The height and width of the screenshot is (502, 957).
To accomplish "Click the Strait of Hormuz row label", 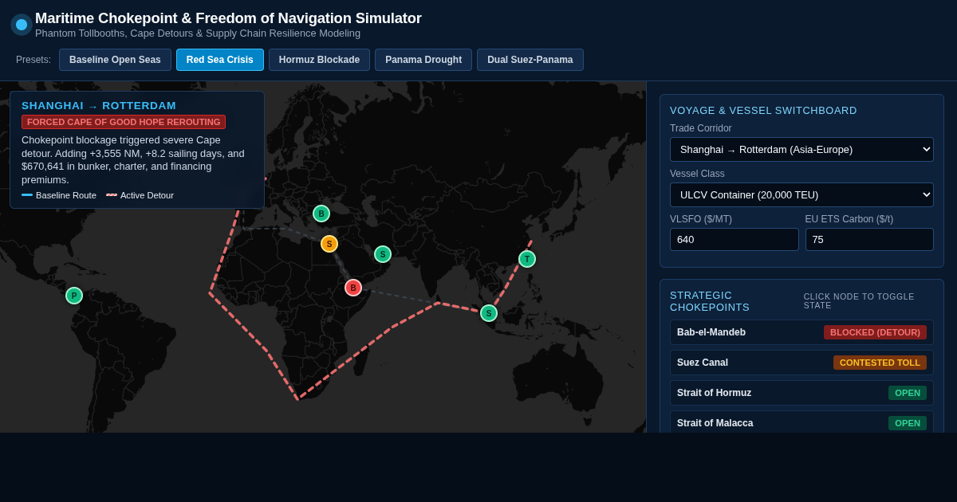I will [x=714, y=393].
